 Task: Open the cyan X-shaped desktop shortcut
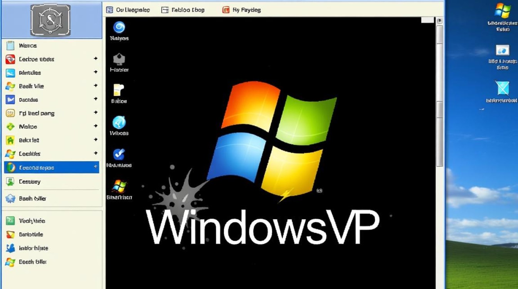pyautogui.click(x=503, y=88)
